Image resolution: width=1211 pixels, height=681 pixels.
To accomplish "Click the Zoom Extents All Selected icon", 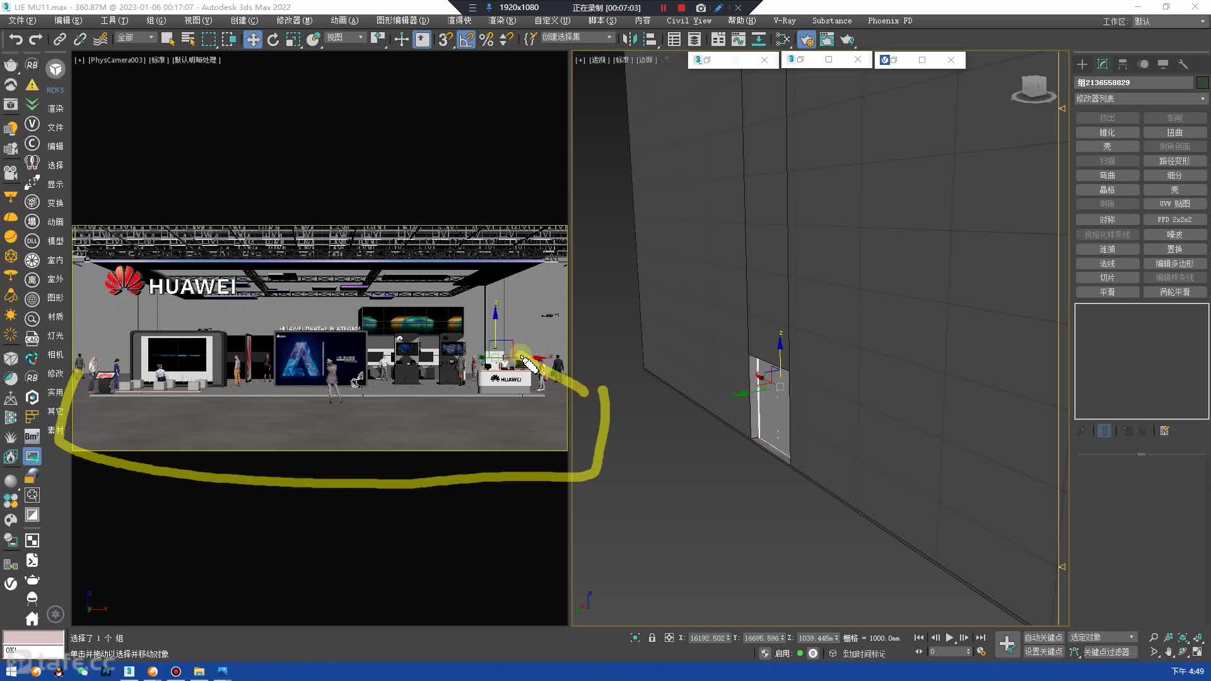I will coord(1197,637).
